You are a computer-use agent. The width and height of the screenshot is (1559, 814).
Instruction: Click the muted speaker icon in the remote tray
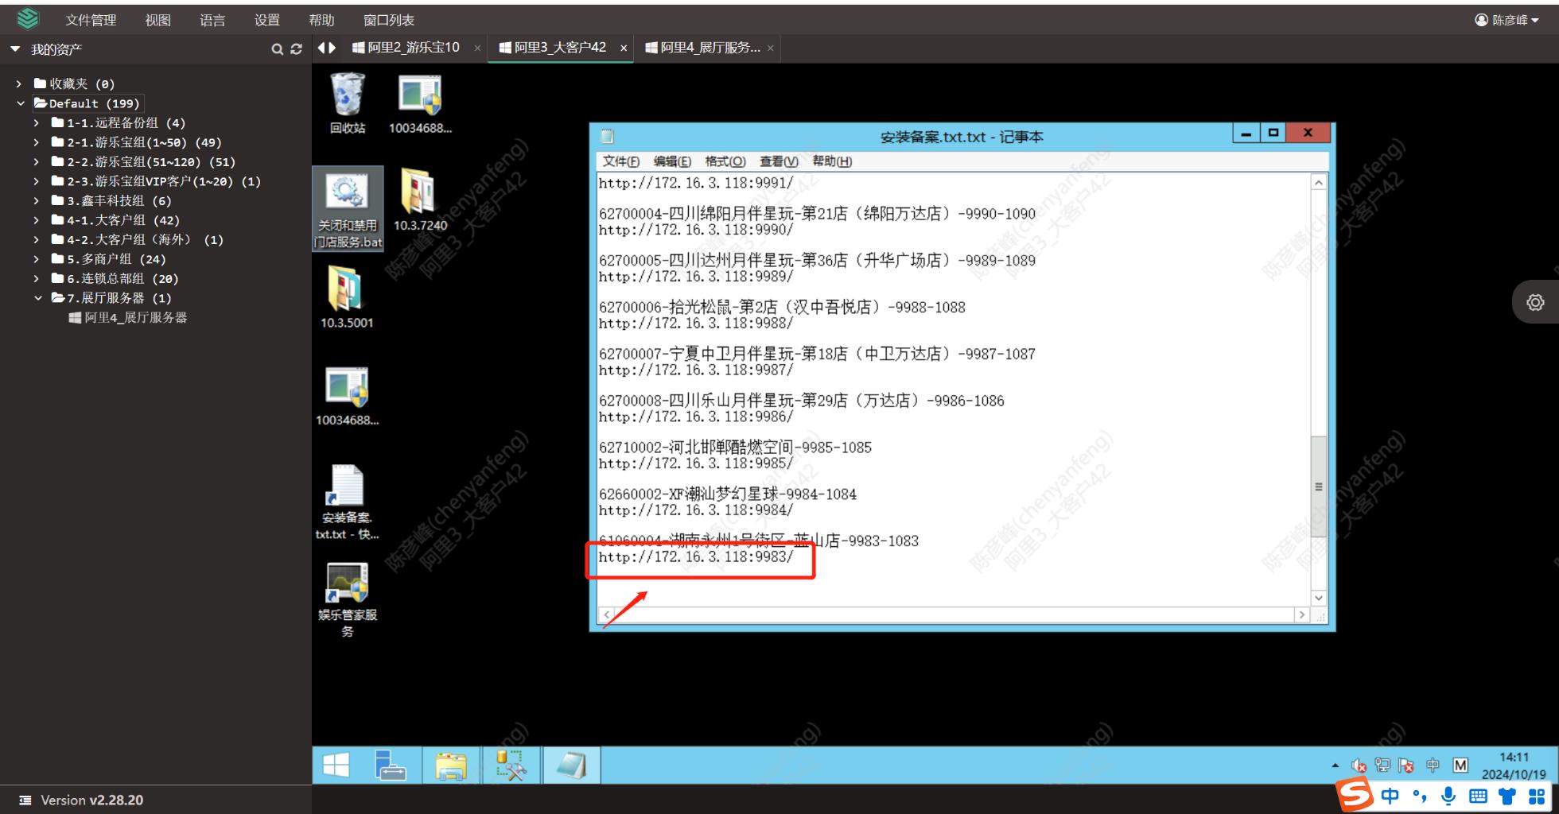[x=1359, y=766]
